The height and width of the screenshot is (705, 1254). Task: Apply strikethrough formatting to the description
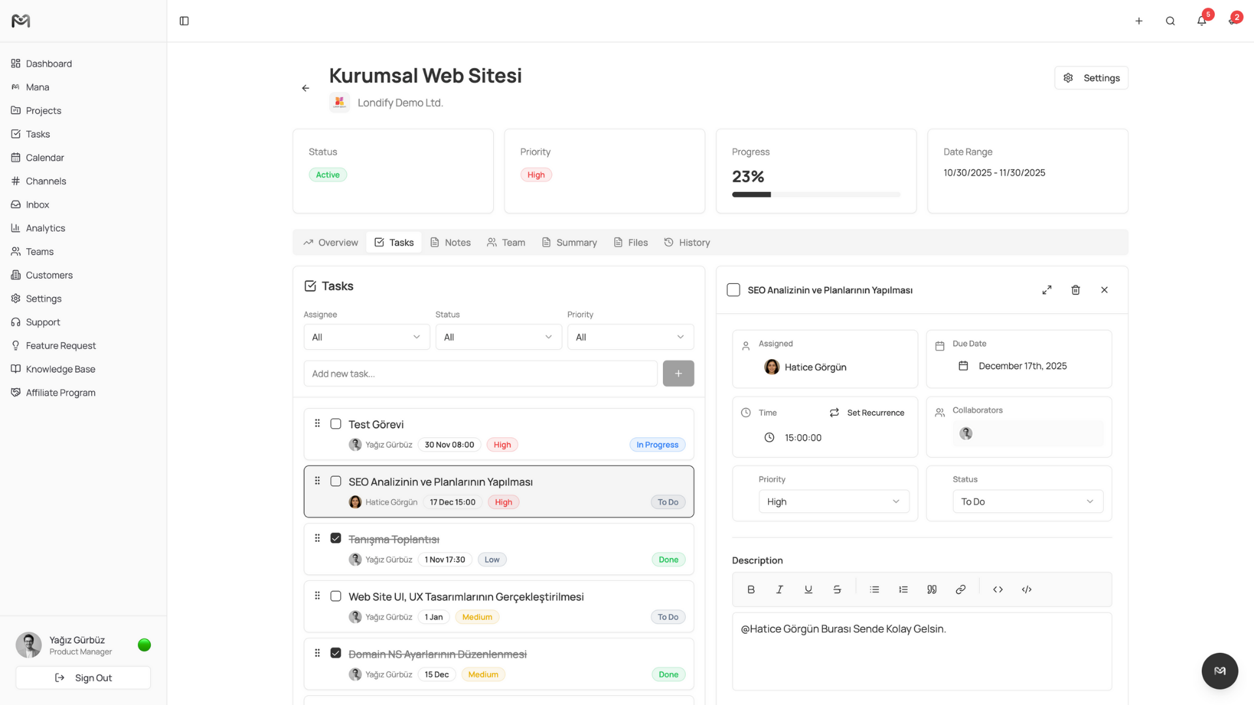click(837, 589)
